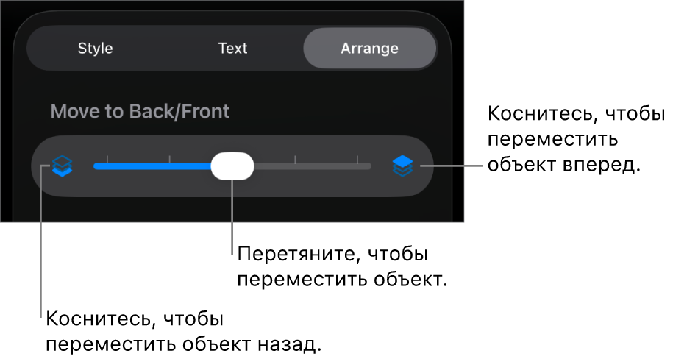The width and height of the screenshot is (673, 362).
Task: Click the blue filled portion of the slider
Action: pos(154,166)
